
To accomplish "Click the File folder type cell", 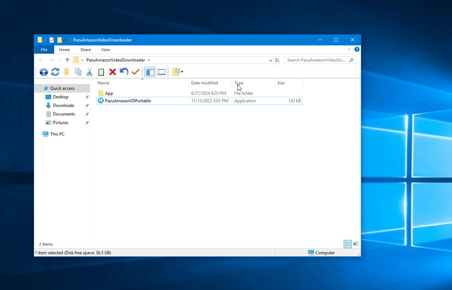I will [244, 93].
